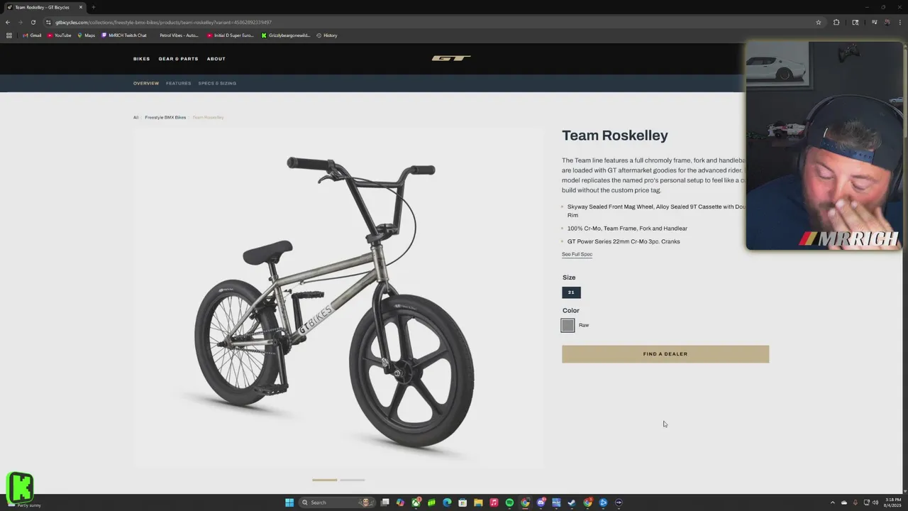Open the ABOUT menu
The width and height of the screenshot is (908, 511).
(x=216, y=59)
